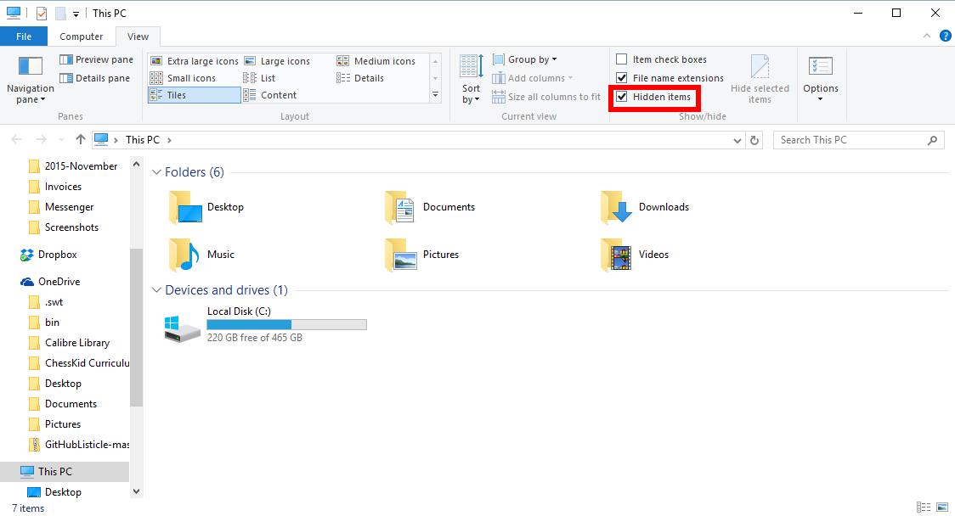Click Hide selected items

(760, 76)
